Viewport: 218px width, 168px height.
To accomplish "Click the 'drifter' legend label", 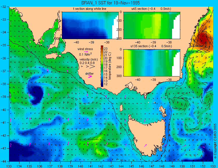I will click(x=90, y=74).
